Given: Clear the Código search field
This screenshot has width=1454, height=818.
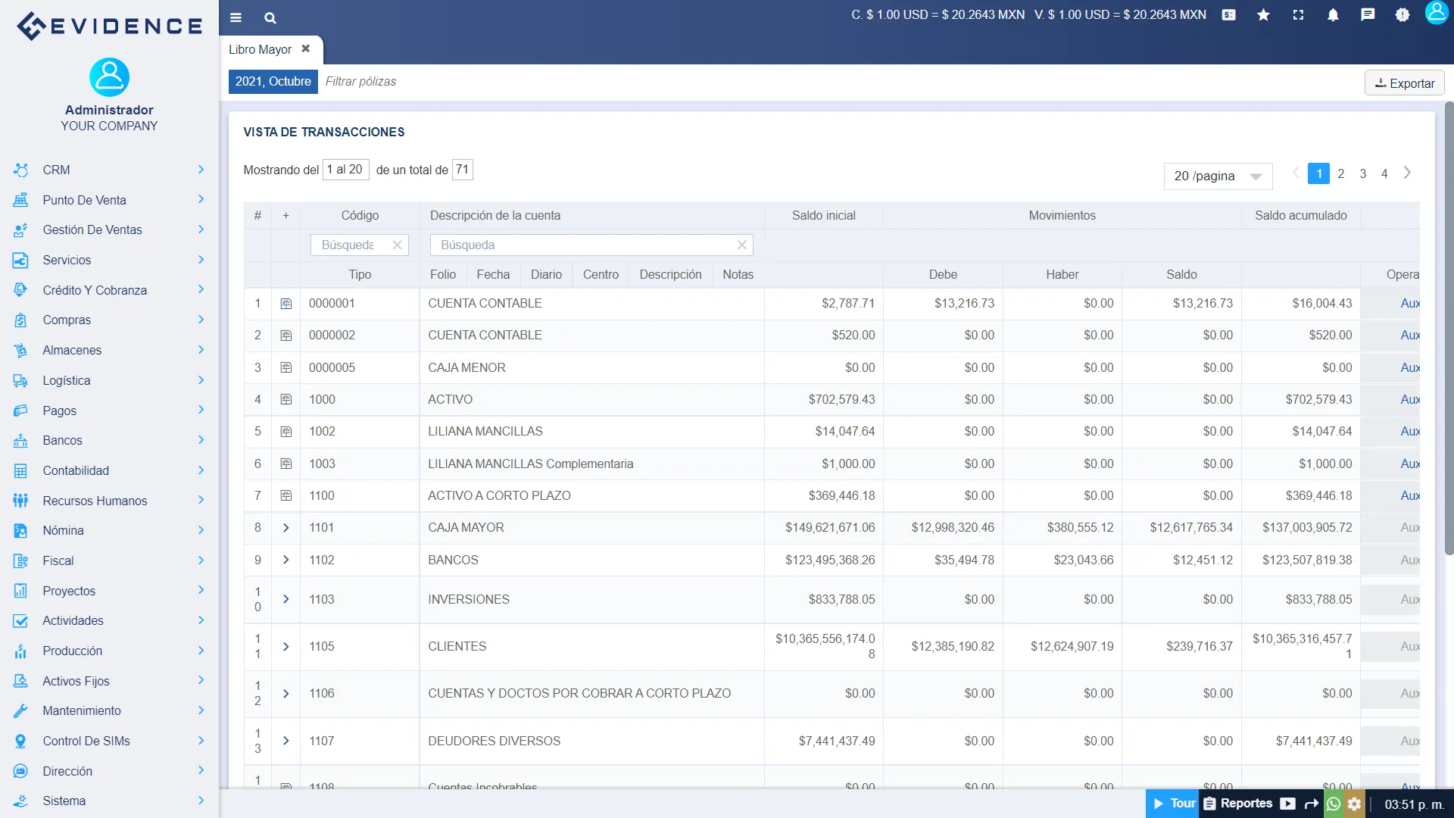Looking at the screenshot, I should 397,245.
